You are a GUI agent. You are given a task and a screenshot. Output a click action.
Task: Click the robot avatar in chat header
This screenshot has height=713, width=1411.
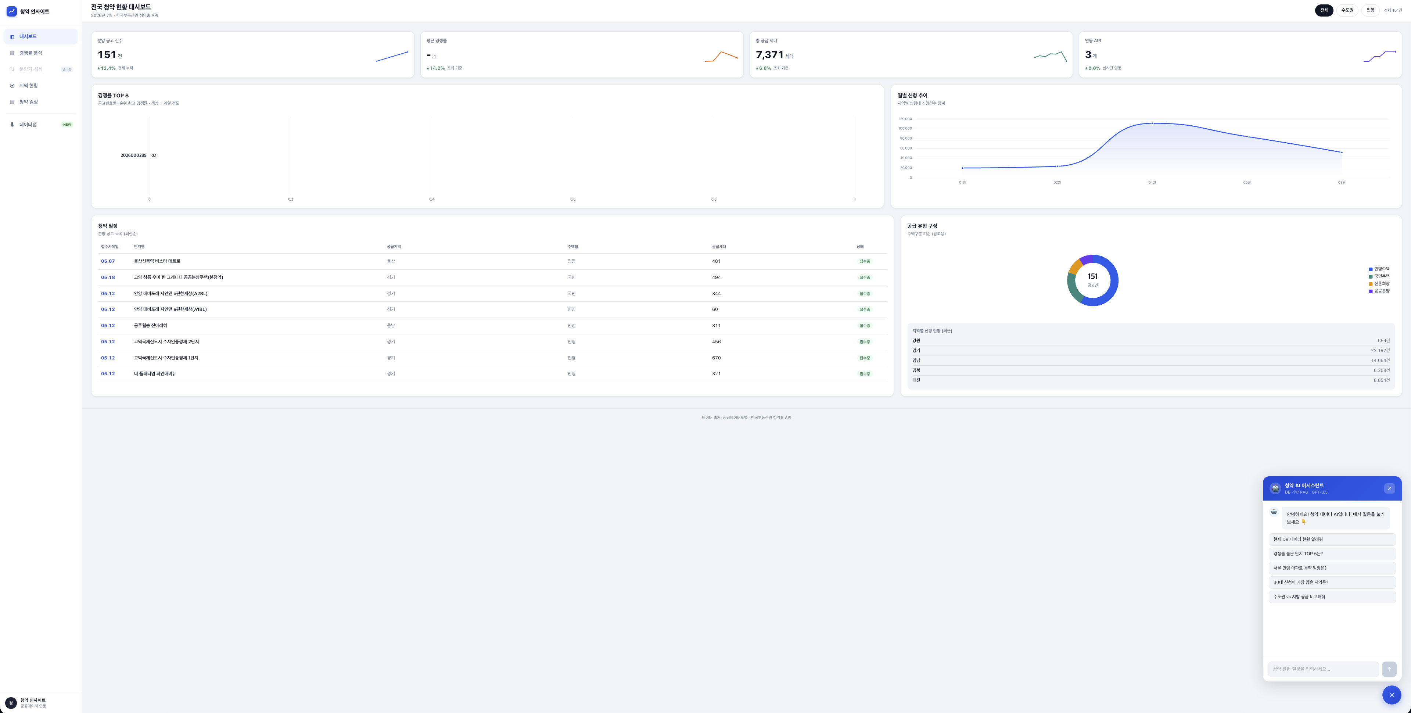[x=1275, y=488]
